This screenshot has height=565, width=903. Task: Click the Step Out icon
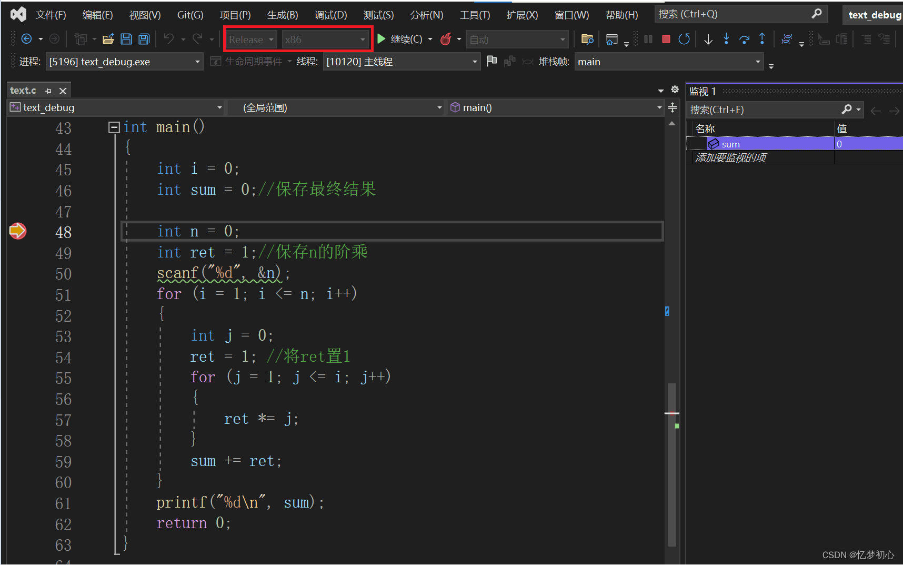pos(762,39)
